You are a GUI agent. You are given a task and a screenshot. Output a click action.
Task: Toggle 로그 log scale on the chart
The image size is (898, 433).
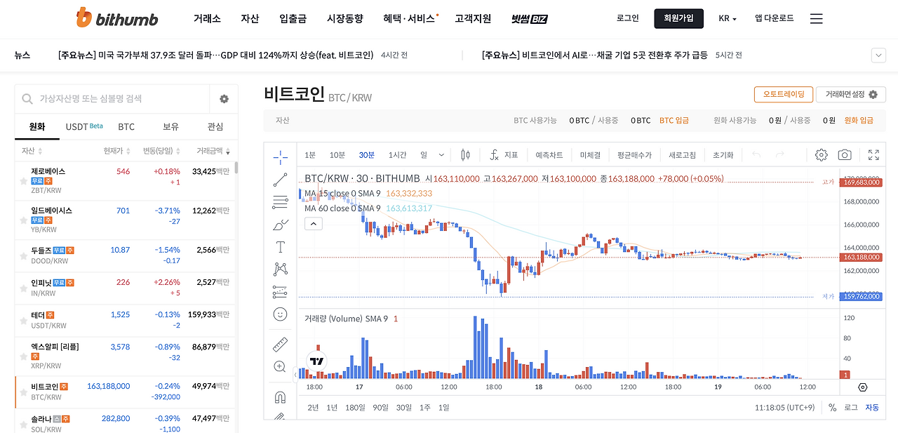[852, 407]
